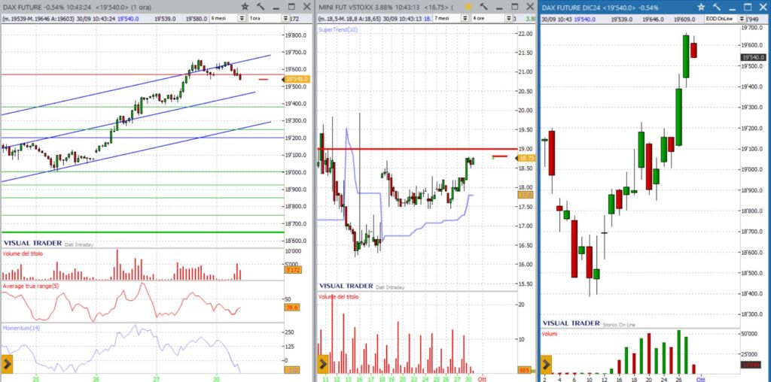Click the star icon in DAX FUTURE 1 ora window
The image size is (771, 382).
tap(245, 7)
